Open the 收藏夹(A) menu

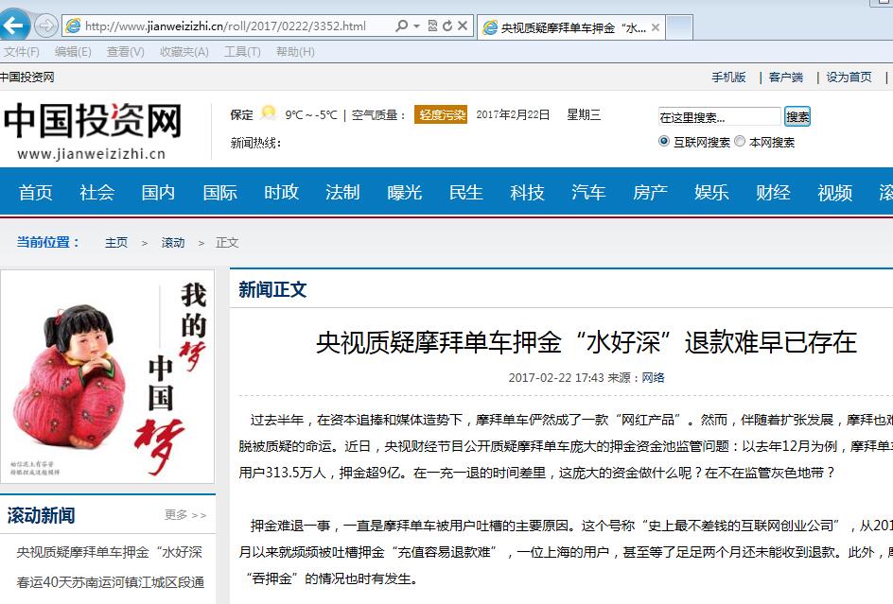pyautogui.click(x=184, y=52)
